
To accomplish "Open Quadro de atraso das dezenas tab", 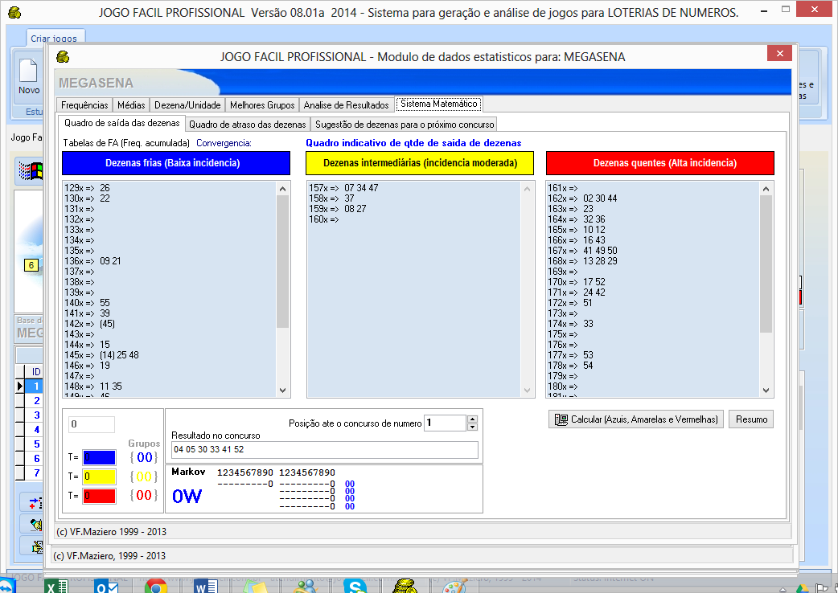I will pyautogui.click(x=247, y=125).
